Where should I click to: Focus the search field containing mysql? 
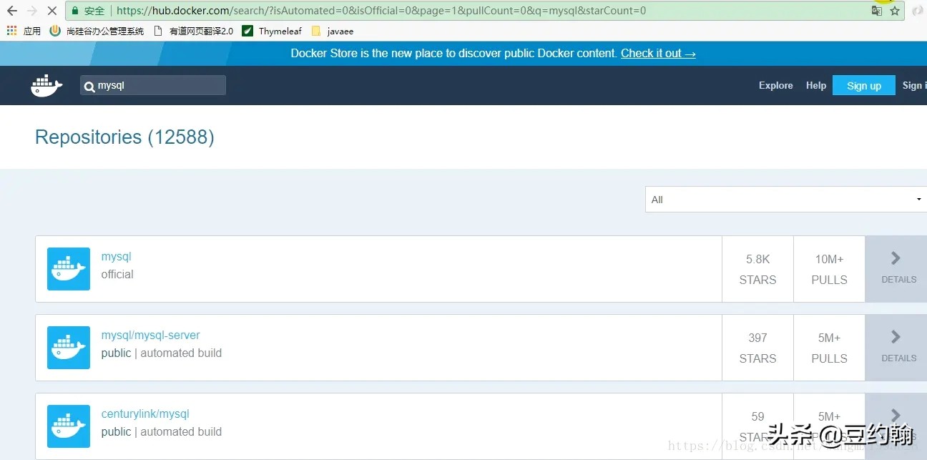pos(153,85)
